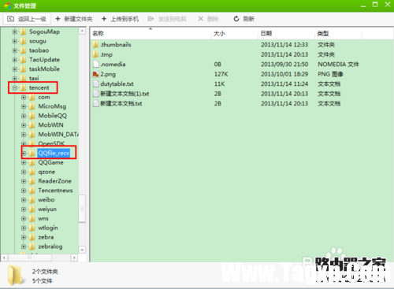Expand the TaoUpdate tree node

(x=15, y=60)
